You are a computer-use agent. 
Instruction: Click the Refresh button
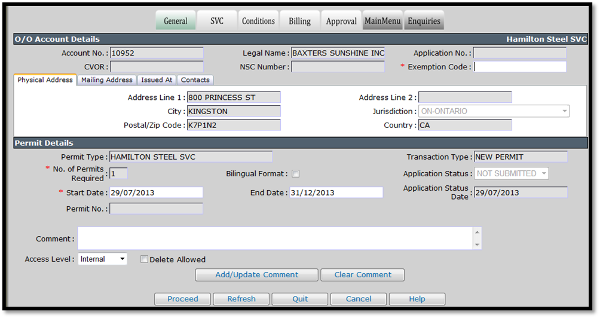point(241,299)
